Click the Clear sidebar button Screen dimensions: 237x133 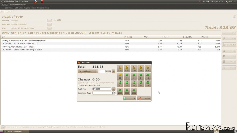pyautogui.click(x=229, y=33)
